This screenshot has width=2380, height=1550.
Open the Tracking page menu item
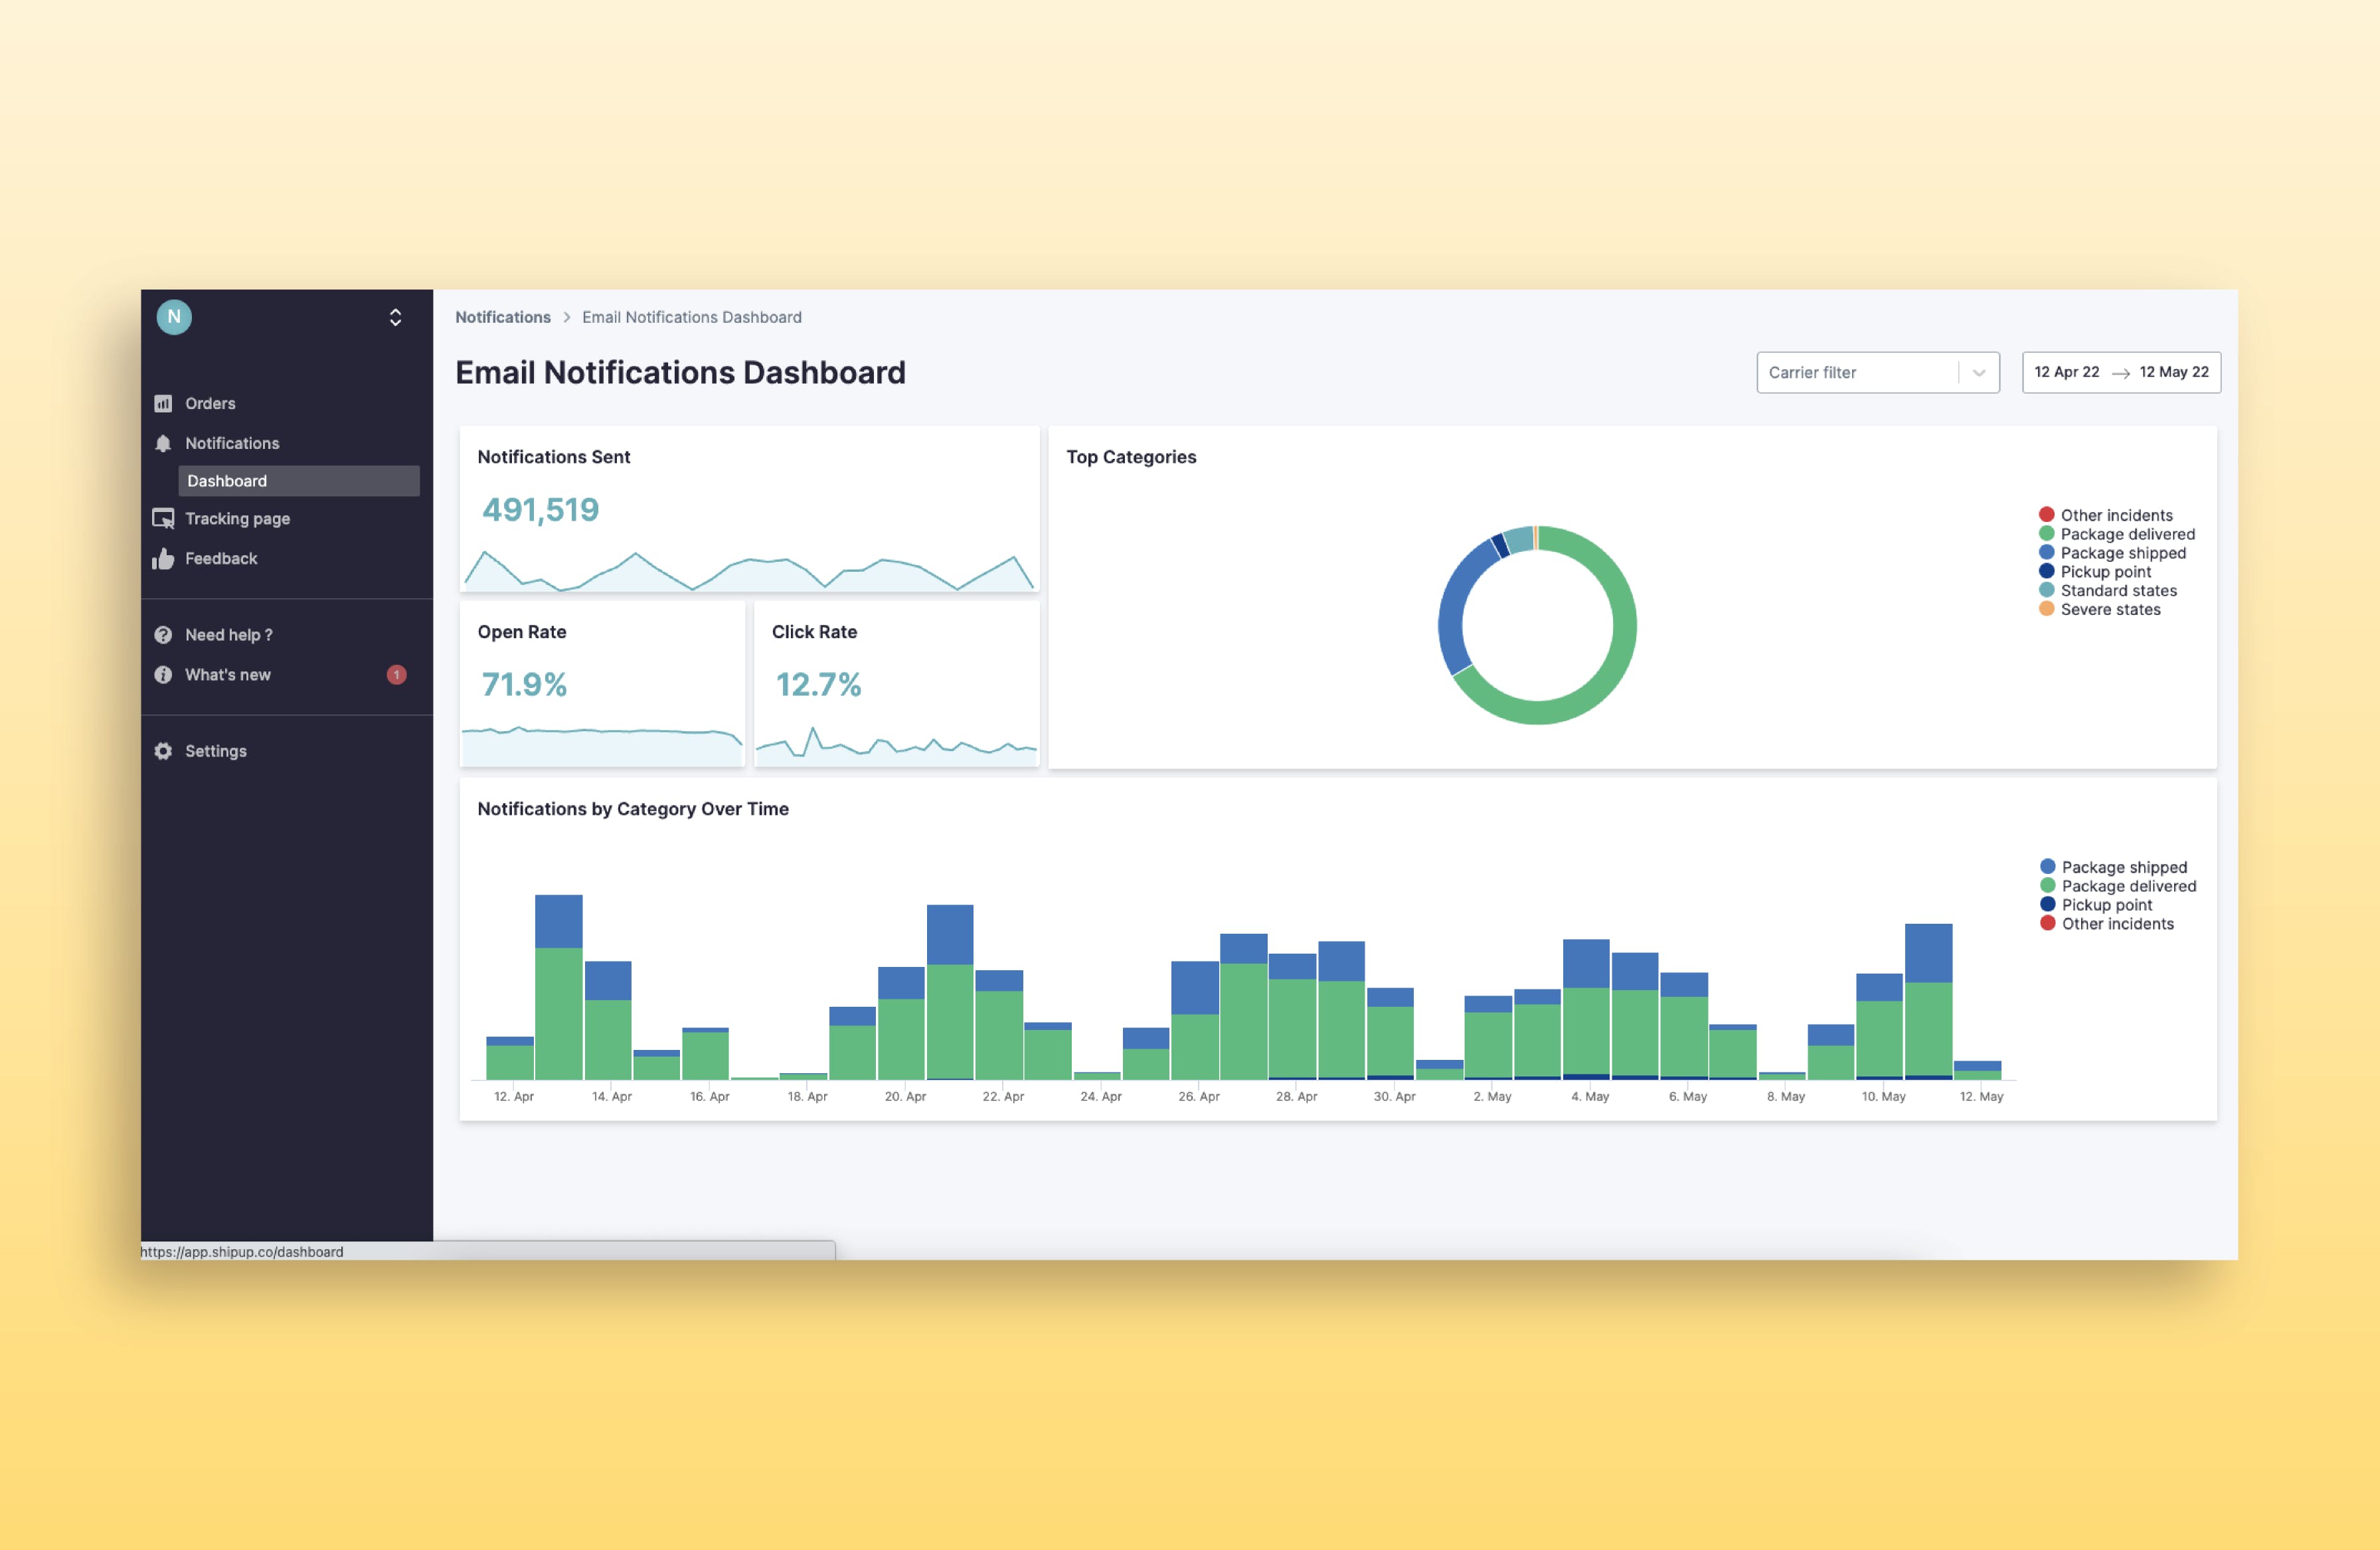click(x=237, y=518)
